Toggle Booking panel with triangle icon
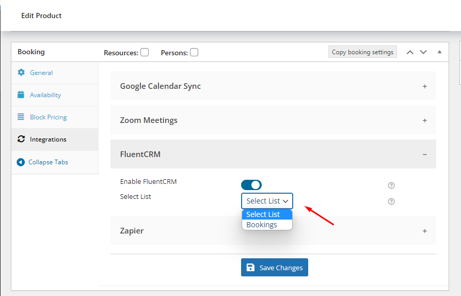 (x=439, y=52)
